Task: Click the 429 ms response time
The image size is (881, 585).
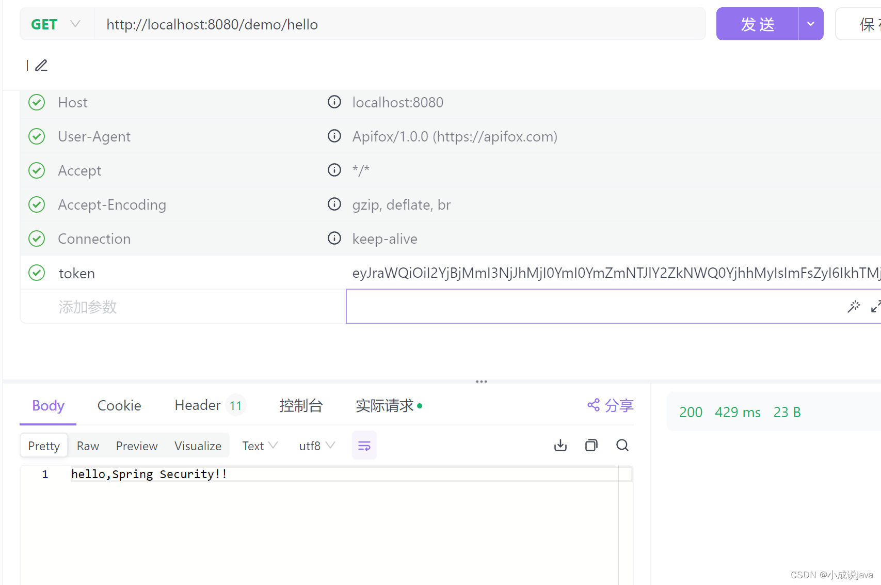Action: 738,412
